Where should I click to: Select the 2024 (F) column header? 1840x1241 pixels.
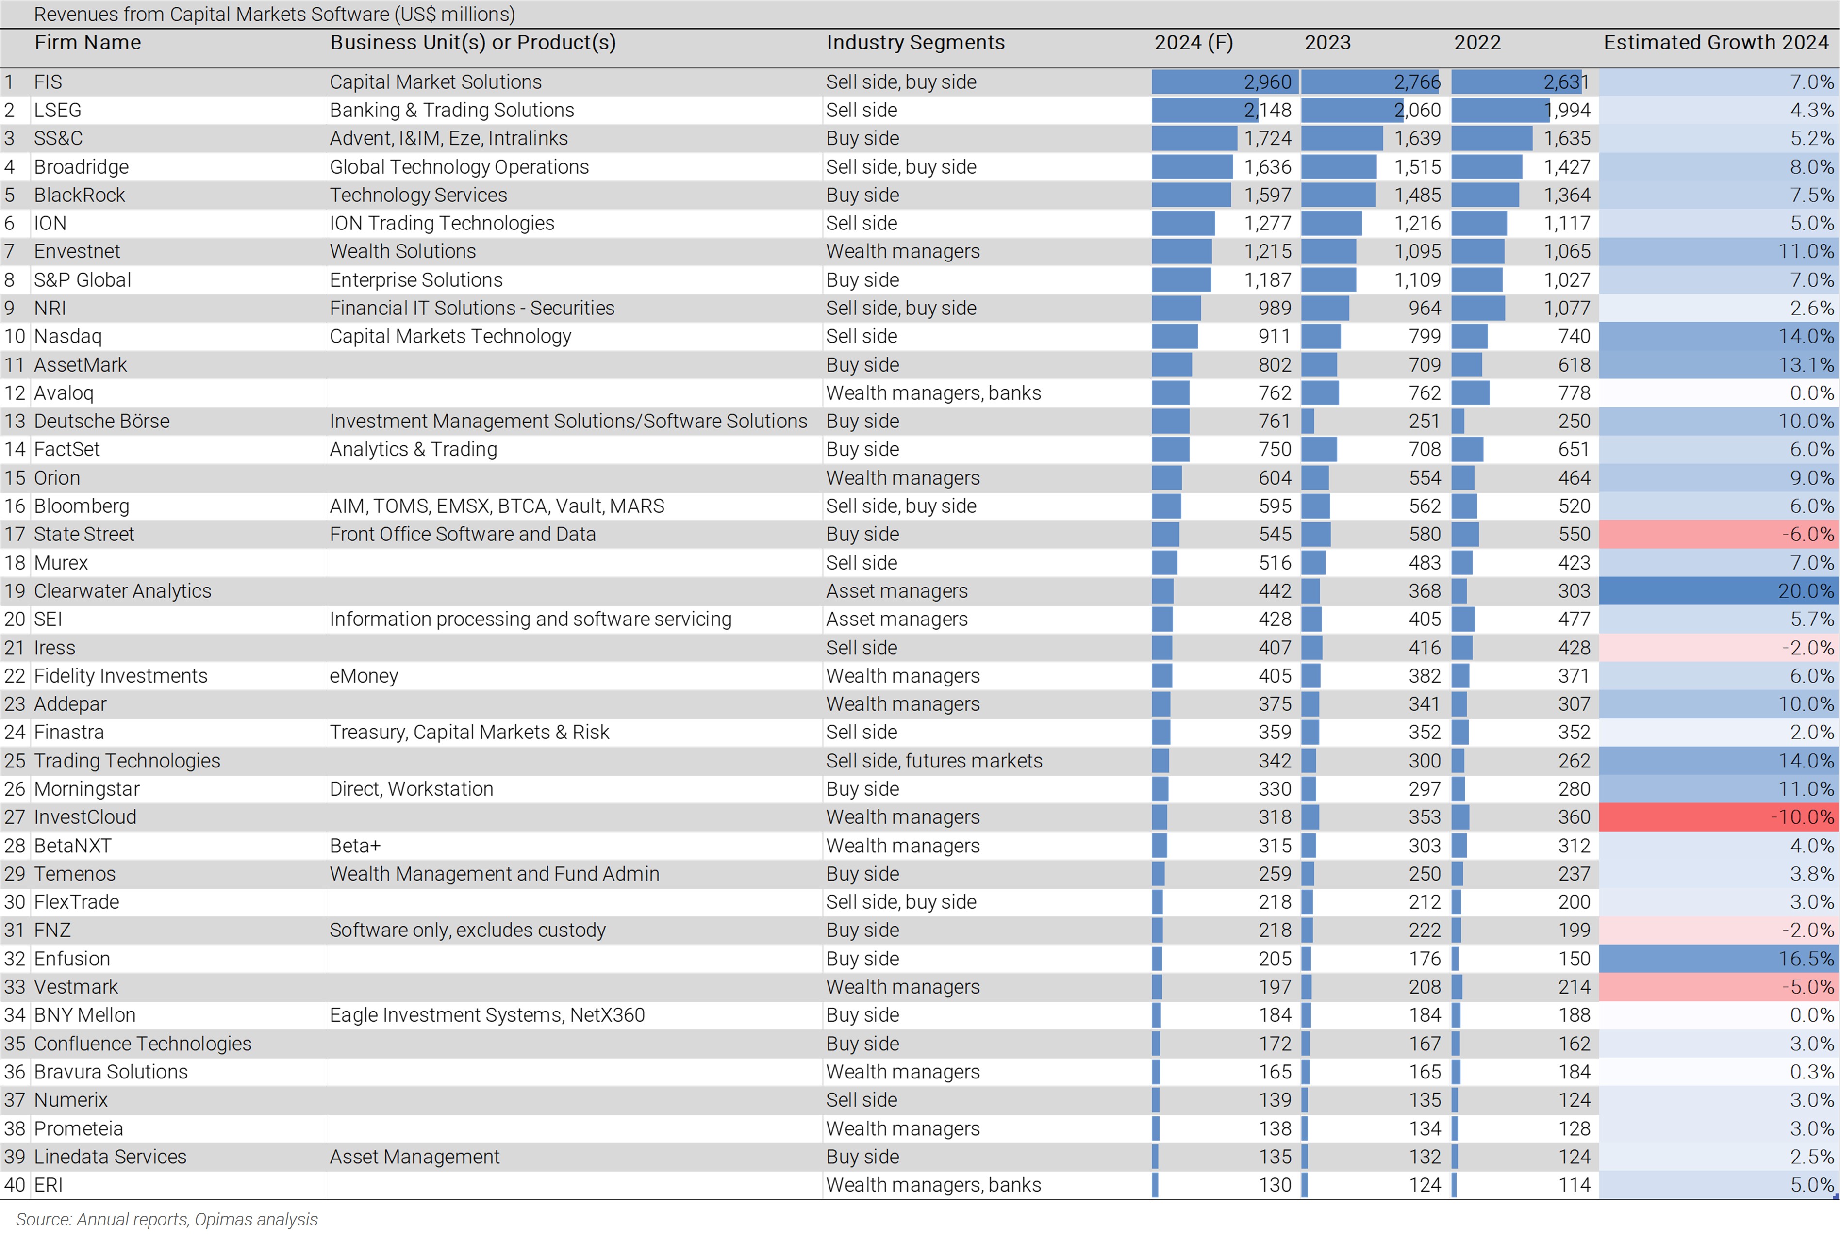(1193, 43)
